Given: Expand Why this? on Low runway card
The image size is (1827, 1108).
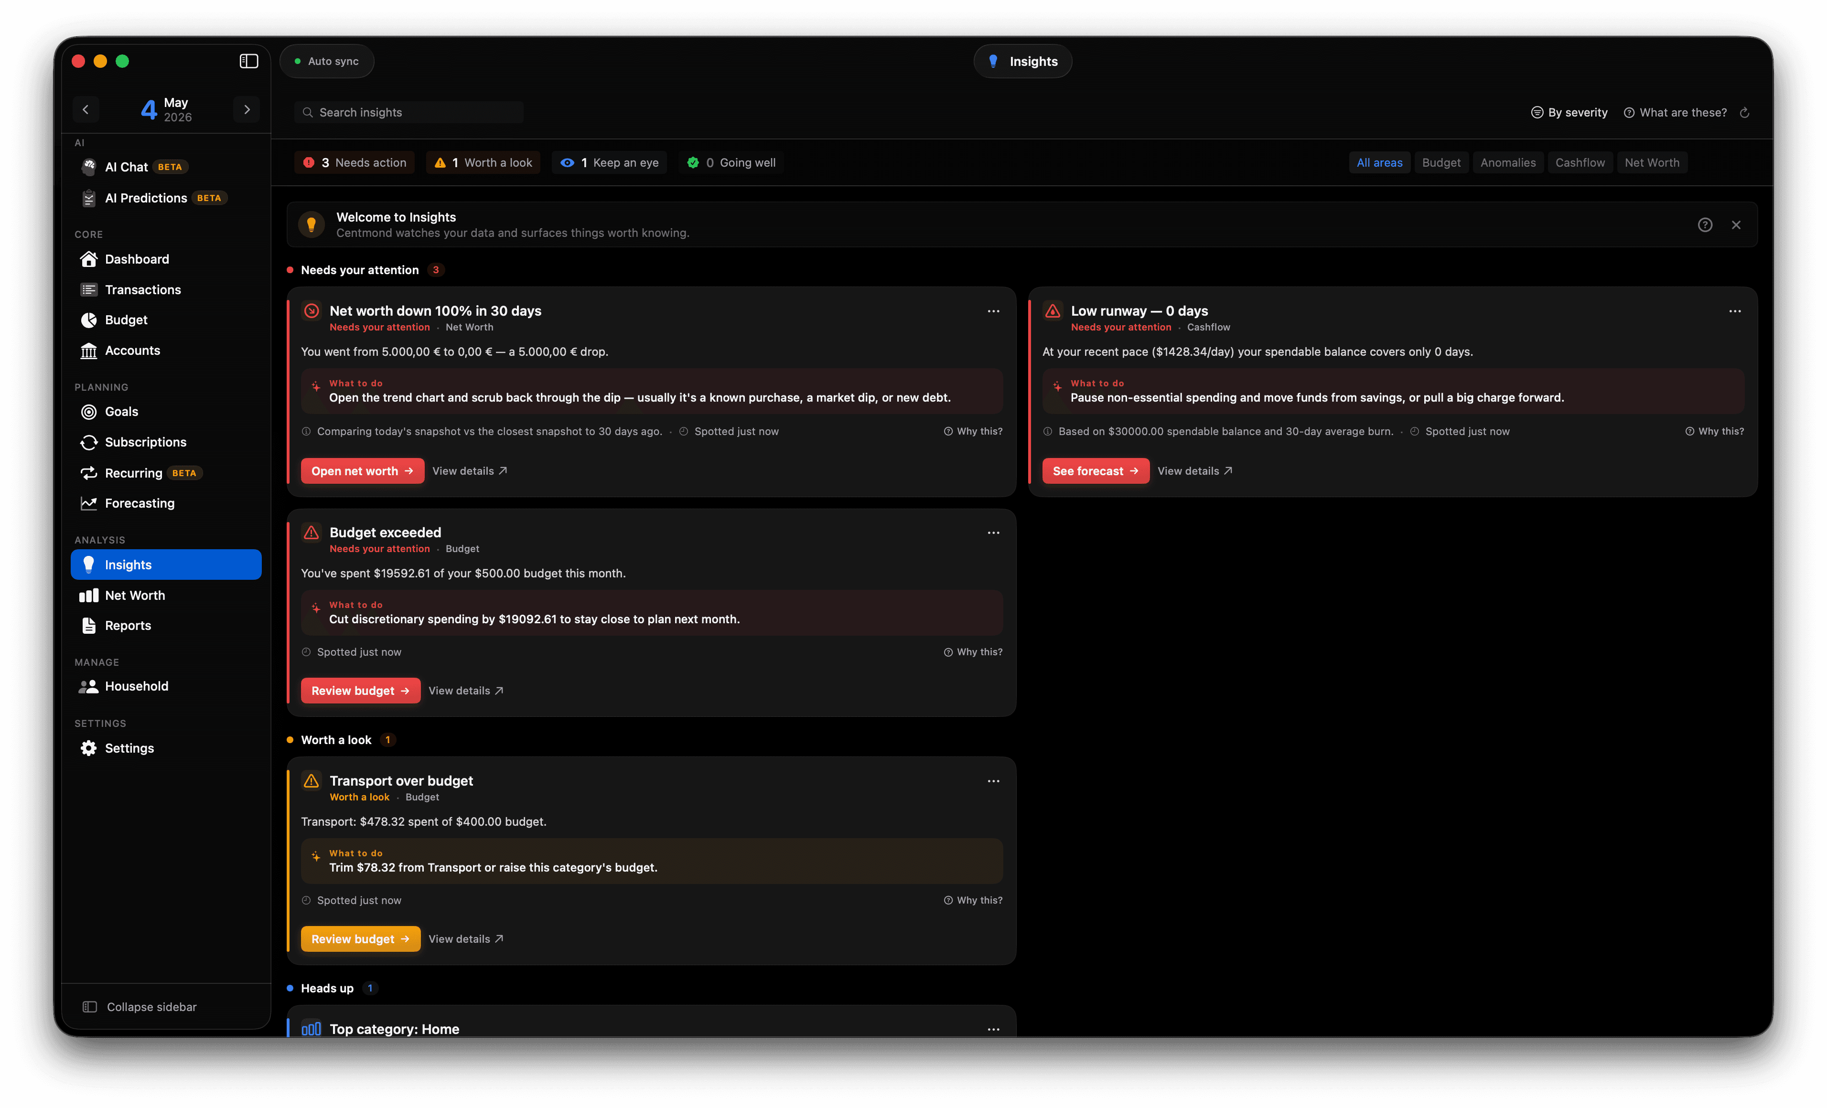Looking at the screenshot, I should tap(1714, 431).
